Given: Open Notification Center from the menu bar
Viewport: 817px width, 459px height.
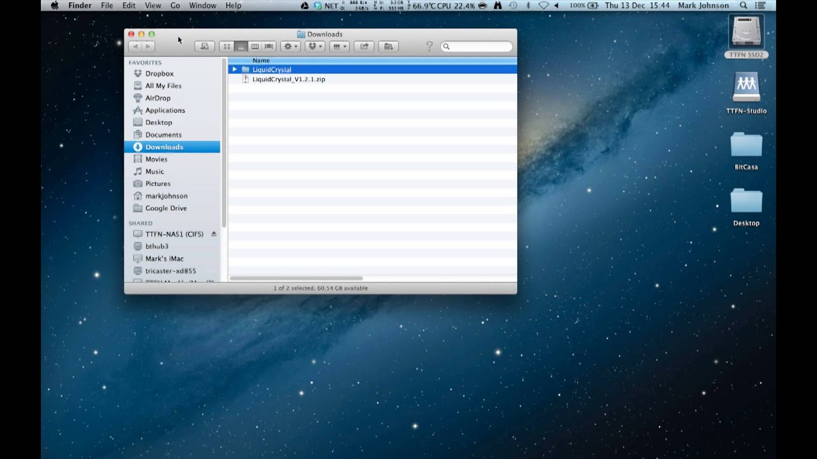Looking at the screenshot, I should 760,6.
